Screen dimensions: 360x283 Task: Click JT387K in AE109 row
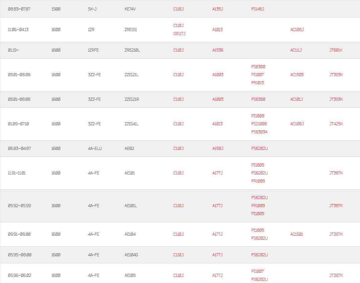point(336,275)
